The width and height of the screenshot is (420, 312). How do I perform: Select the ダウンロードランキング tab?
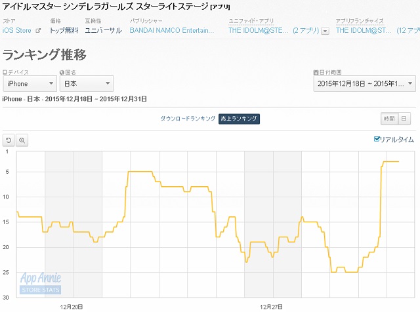[188, 119]
